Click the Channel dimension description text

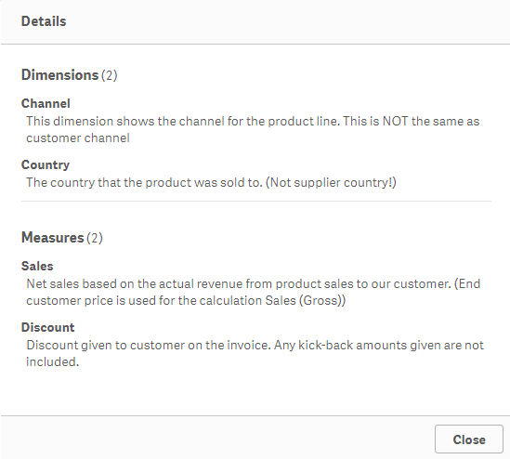[253, 129]
